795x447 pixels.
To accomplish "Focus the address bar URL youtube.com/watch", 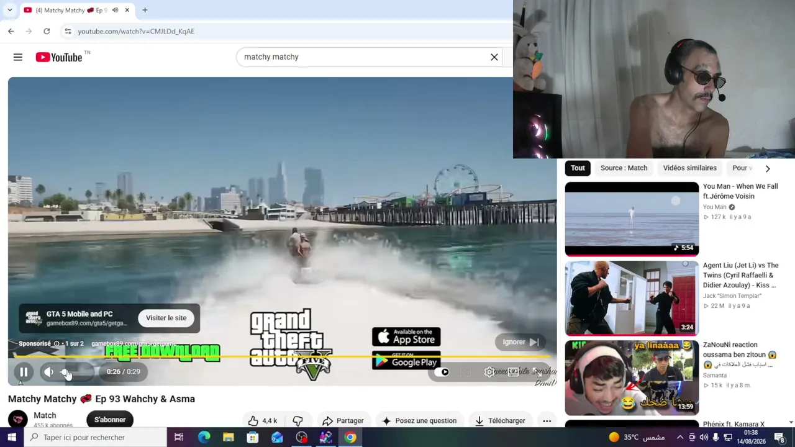I will click(136, 31).
